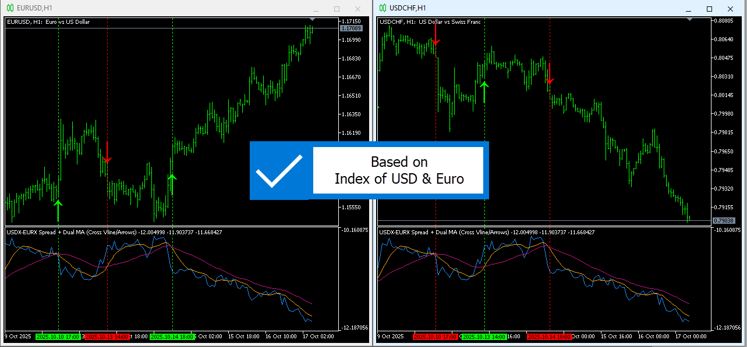The height and width of the screenshot is (347, 747).
Task: Click '15 Oct 18:00' on EURUSD time axis
Action: click(243, 337)
